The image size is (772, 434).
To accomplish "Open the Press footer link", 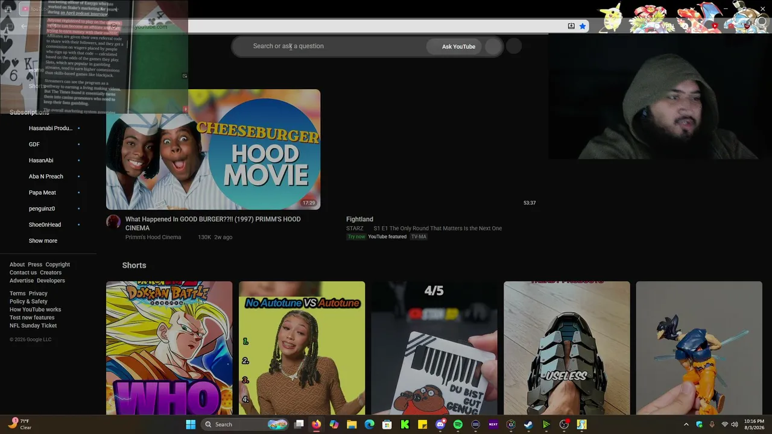I will 35,265.
